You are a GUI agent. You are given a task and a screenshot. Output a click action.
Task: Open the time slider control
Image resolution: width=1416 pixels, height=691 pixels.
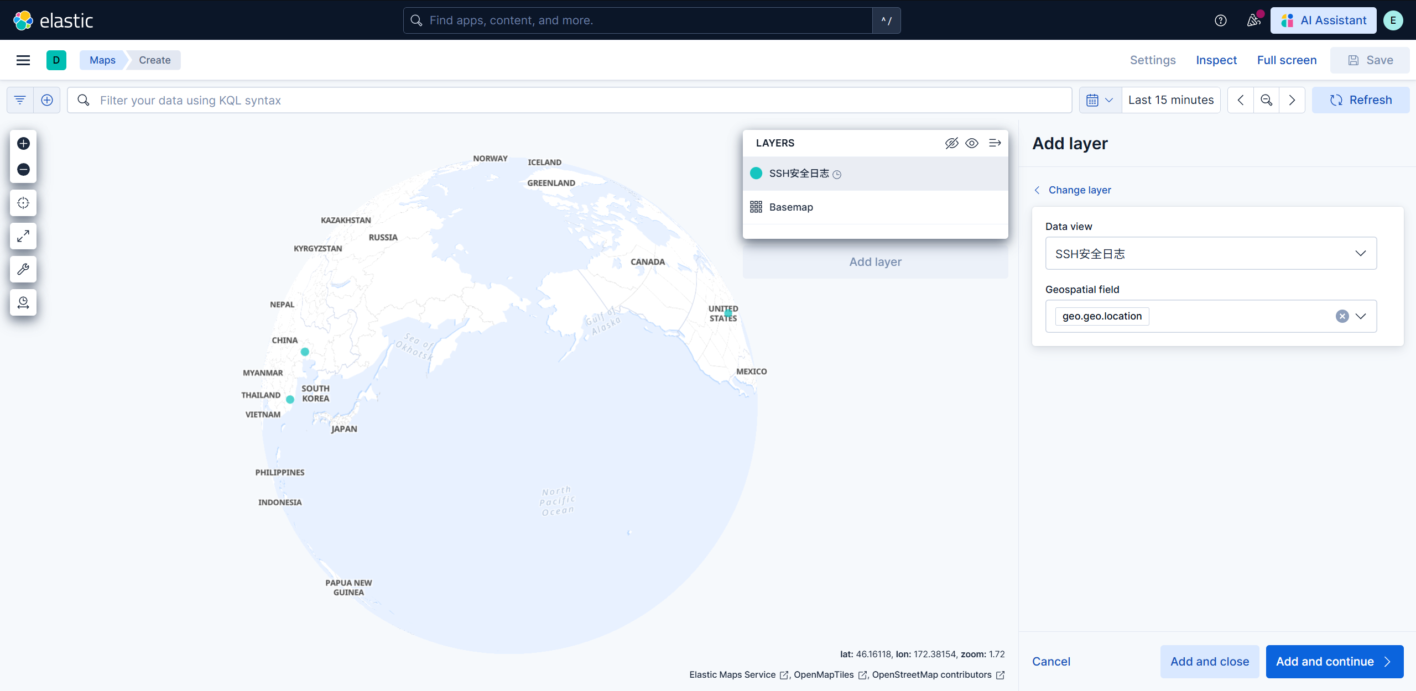pyautogui.click(x=23, y=302)
